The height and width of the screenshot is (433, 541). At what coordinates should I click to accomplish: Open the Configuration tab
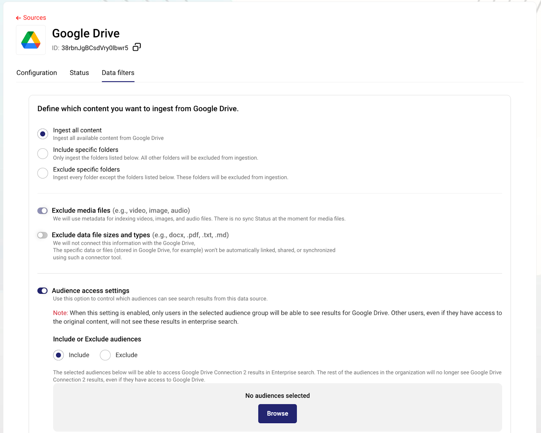tap(37, 73)
